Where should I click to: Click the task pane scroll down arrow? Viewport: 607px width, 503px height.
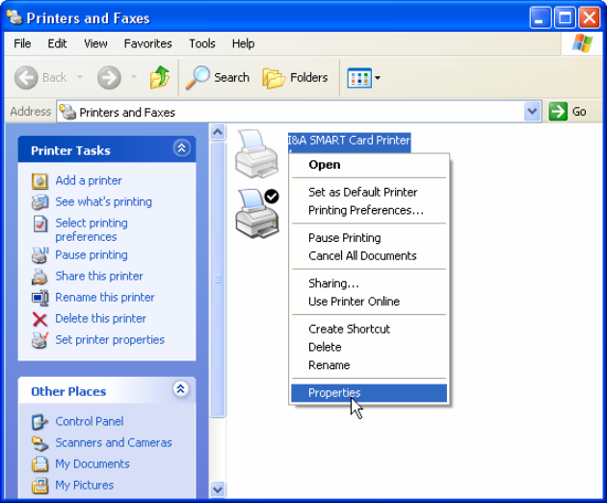coord(218,490)
